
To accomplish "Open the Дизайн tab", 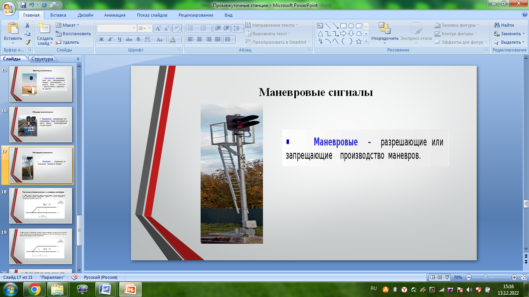I will pos(85,15).
